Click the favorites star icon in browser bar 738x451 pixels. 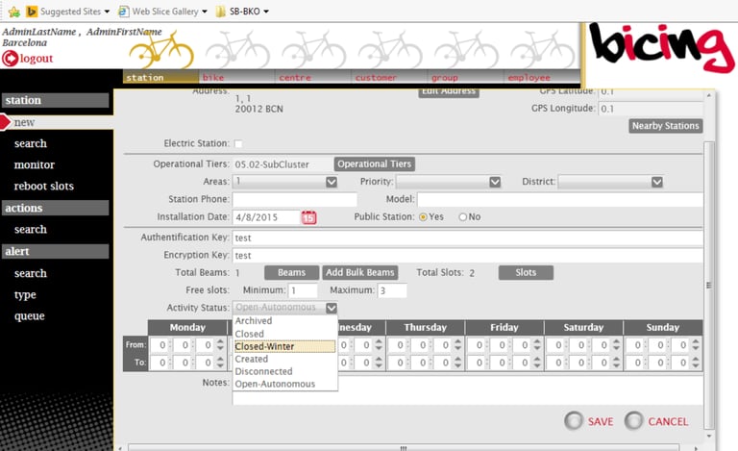[x=14, y=12]
